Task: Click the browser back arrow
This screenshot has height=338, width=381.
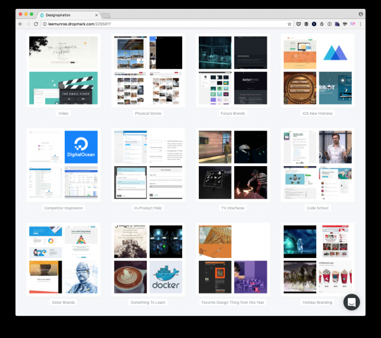Action: pyautogui.click(x=20, y=23)
